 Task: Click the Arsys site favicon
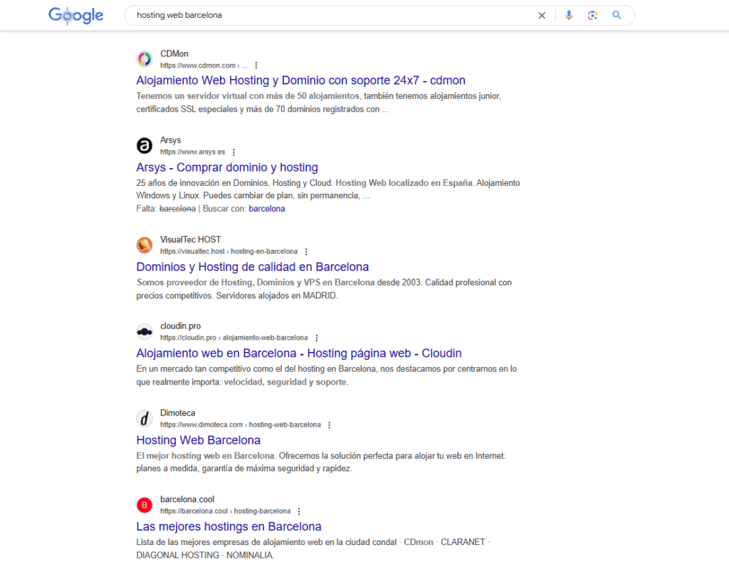point(145,146)
